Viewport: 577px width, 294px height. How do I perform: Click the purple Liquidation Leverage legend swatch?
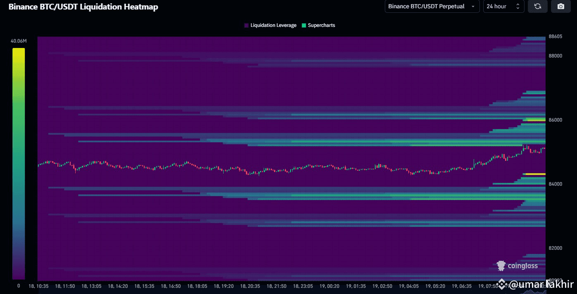[246, 25]
